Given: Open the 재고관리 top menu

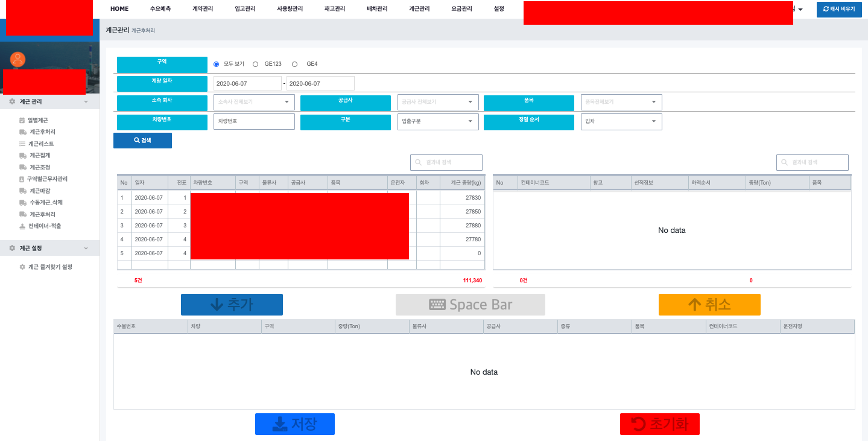Looking at the screenshot, I should point(335,9).
